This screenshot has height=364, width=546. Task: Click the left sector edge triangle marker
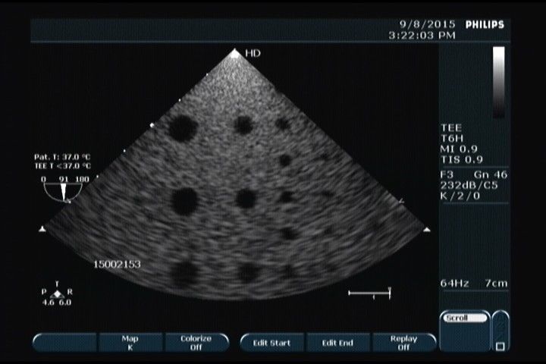(42, 228)
